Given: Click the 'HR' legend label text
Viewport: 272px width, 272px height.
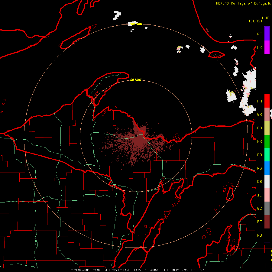Looking at the screenshot, I should [259, 141].
